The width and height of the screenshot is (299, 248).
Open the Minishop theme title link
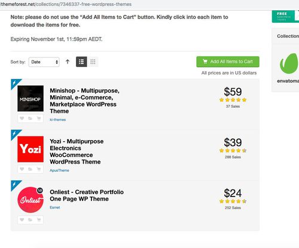point(84,101)
